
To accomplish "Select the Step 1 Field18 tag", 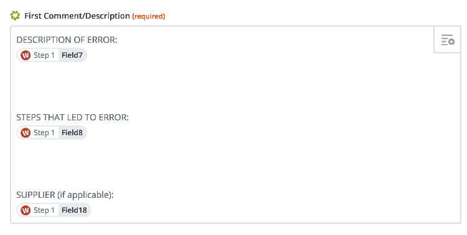I will click(53, 210).
